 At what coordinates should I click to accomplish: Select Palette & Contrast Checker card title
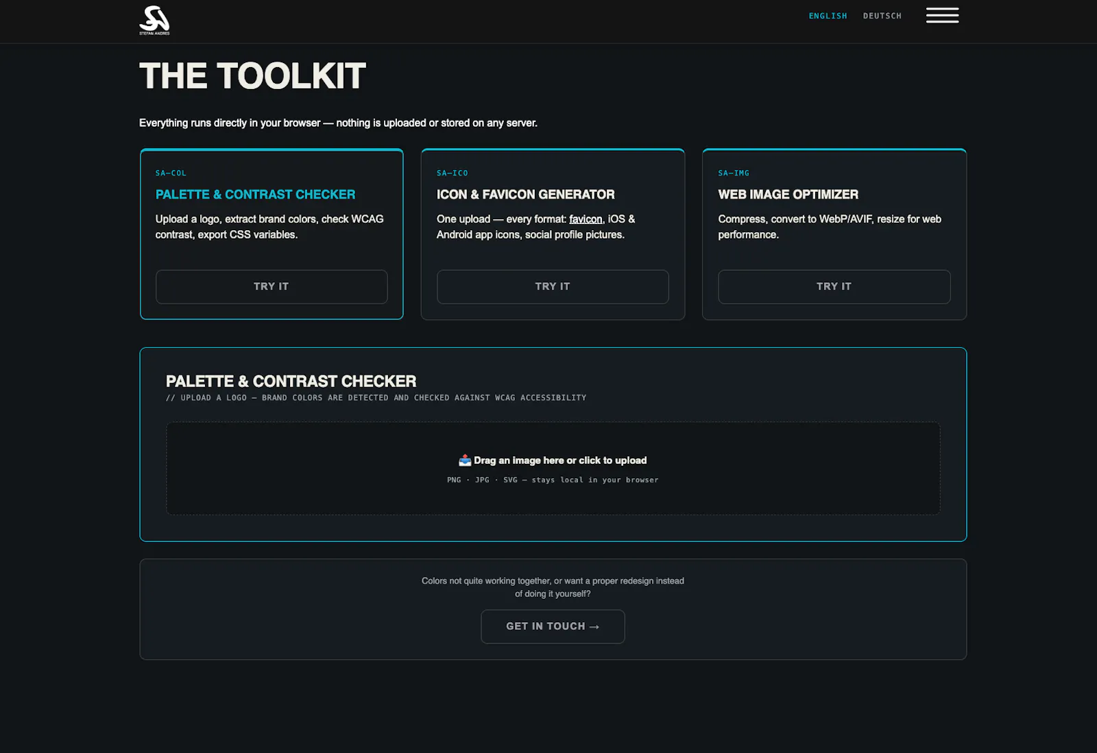pyautogui.click(x=255, y=195)
